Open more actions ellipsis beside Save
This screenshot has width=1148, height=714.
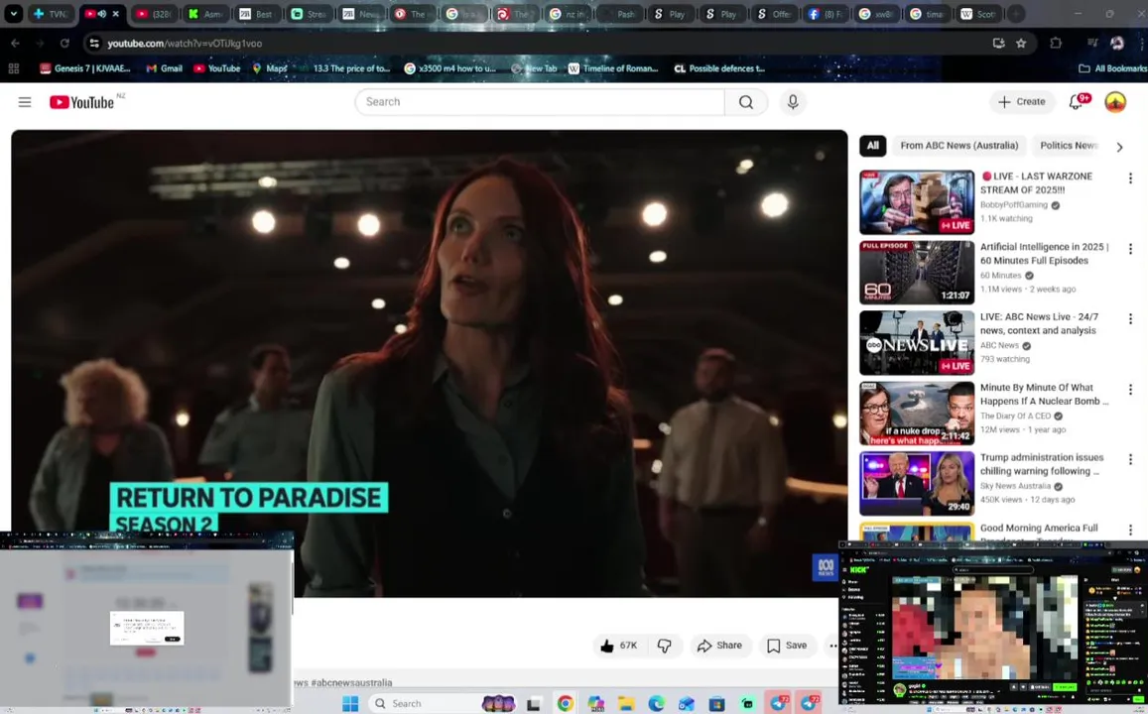(x=831, y=646)
